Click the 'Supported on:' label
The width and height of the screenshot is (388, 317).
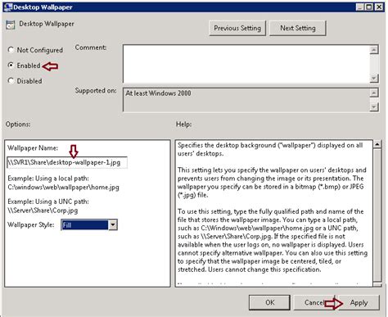click(96, 90)
